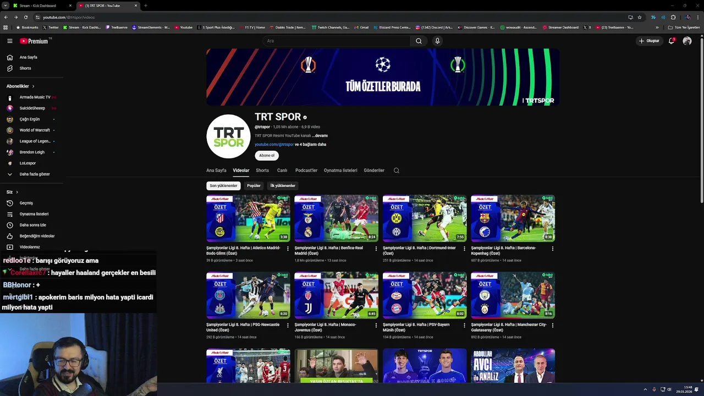The height and width of the screenshot is (396, 704).
Task: Open Benfica-Real Madrid video thumbnail
Action: 336,218
